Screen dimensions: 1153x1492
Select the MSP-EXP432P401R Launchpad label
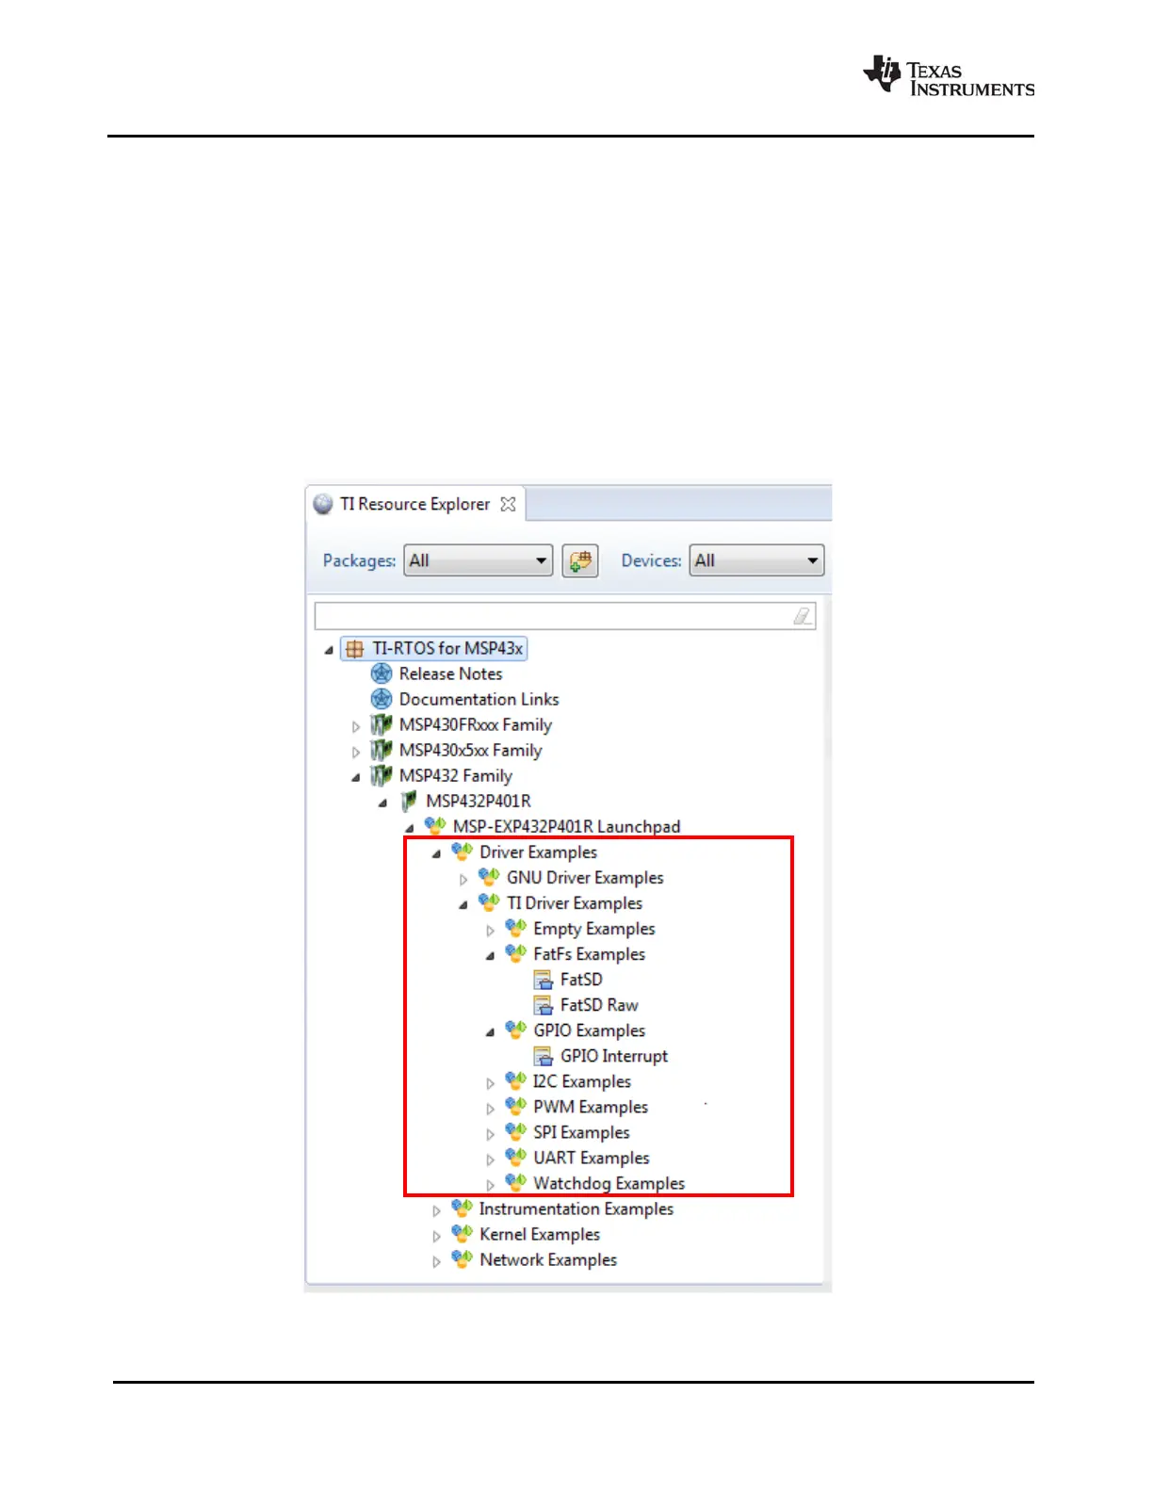coord(566,826)
